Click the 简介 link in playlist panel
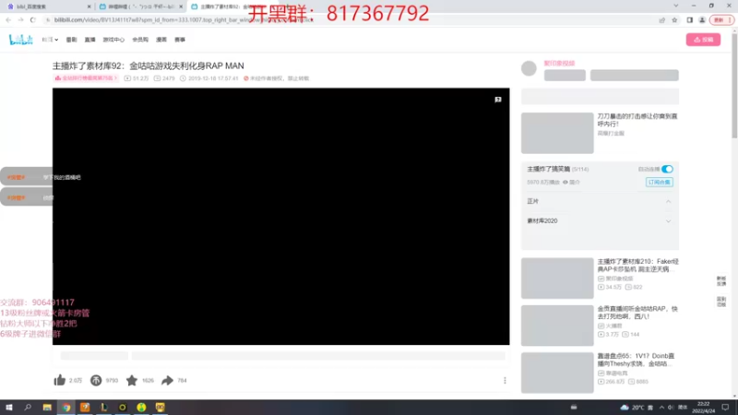This screenshot has height=415, width=738. [571, 182]
